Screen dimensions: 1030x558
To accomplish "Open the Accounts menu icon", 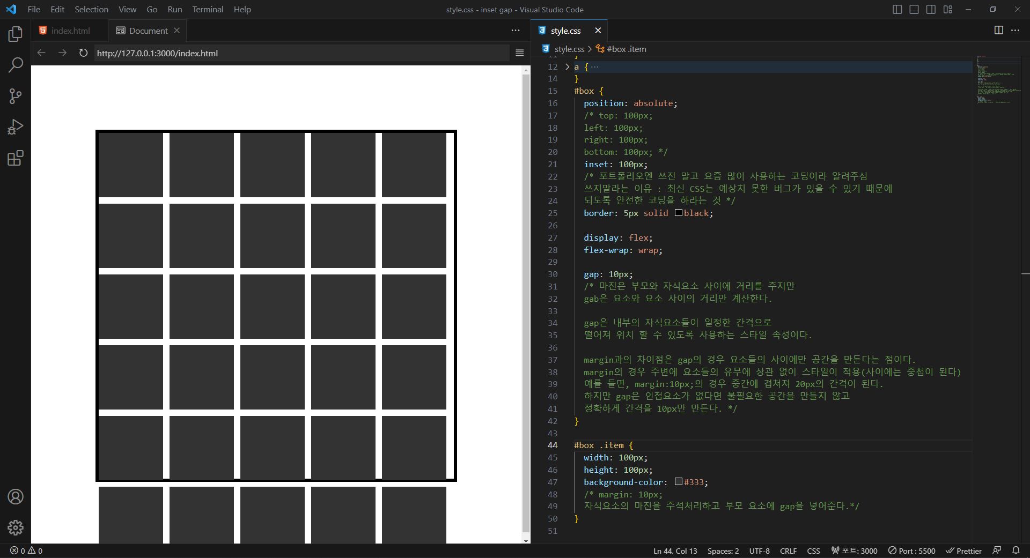I will coord(16,497).
